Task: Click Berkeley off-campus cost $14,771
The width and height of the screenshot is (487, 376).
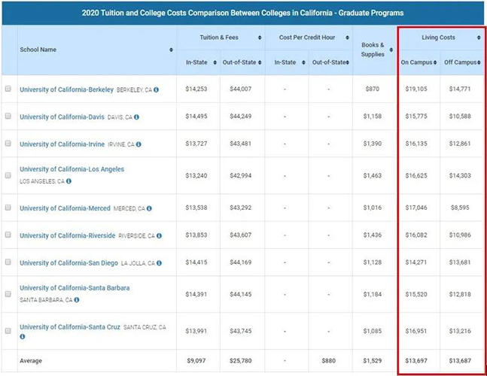Action: point(460,89)
